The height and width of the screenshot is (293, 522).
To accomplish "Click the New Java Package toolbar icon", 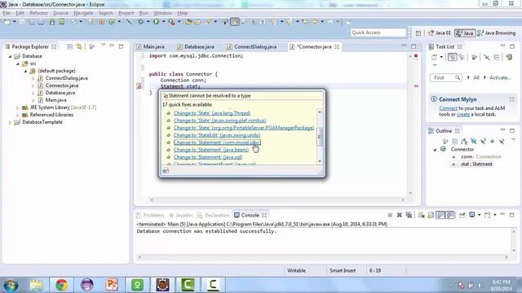I will click(101, 22).
